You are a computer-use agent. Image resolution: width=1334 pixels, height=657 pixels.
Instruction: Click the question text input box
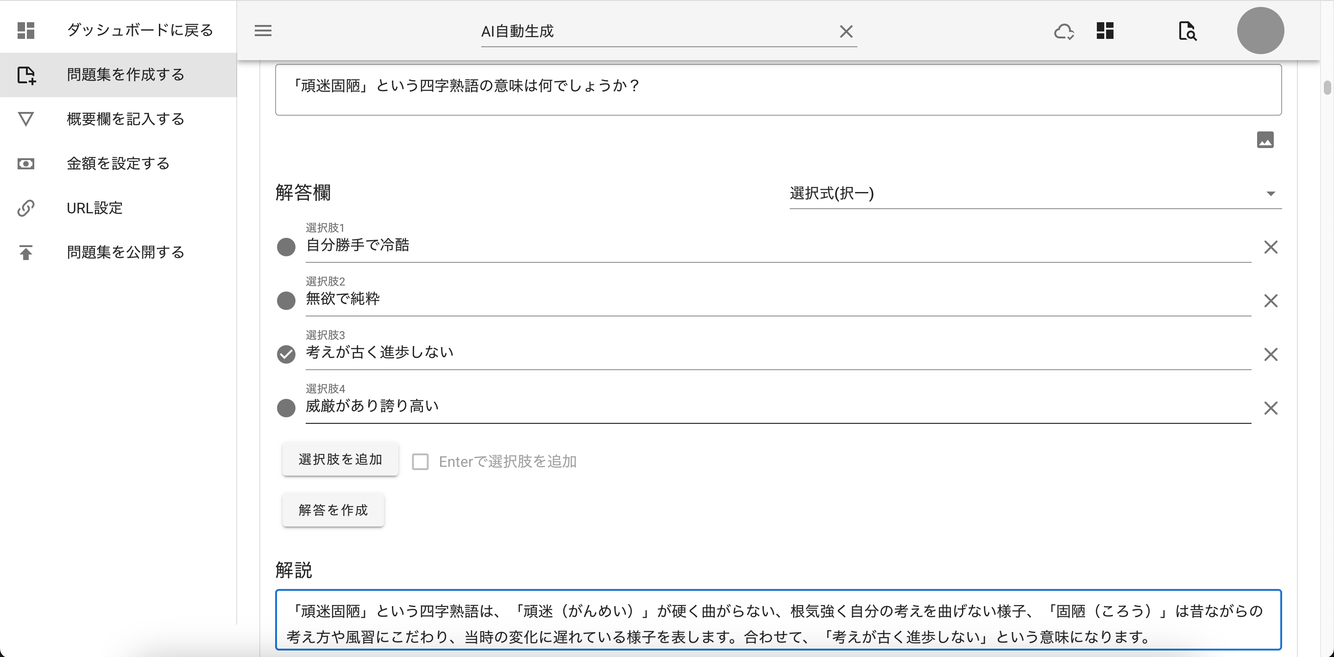click(778, 89)
